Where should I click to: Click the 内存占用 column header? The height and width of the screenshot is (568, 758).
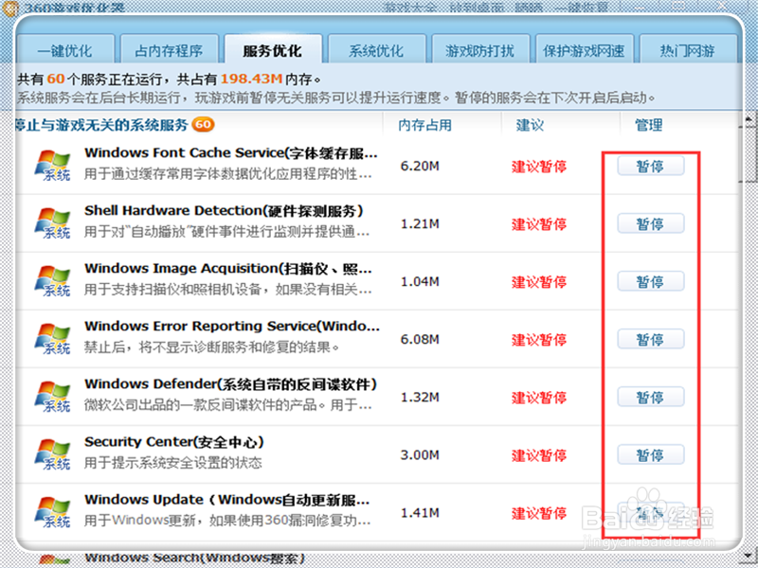(x=424, y=125)
